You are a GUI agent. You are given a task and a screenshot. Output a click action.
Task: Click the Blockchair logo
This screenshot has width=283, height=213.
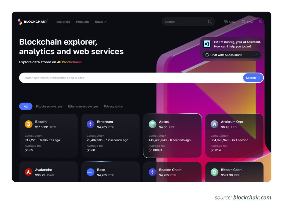pos(33,21)
